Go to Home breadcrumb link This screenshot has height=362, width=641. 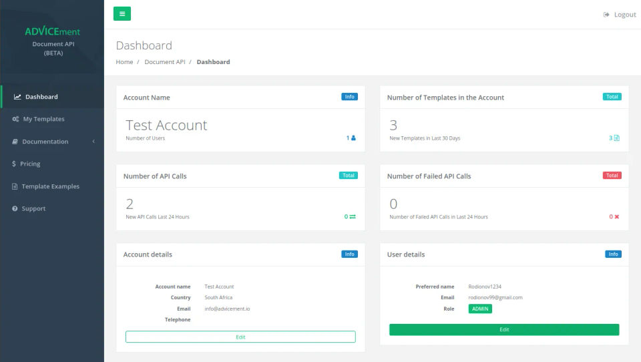(124, 62)
